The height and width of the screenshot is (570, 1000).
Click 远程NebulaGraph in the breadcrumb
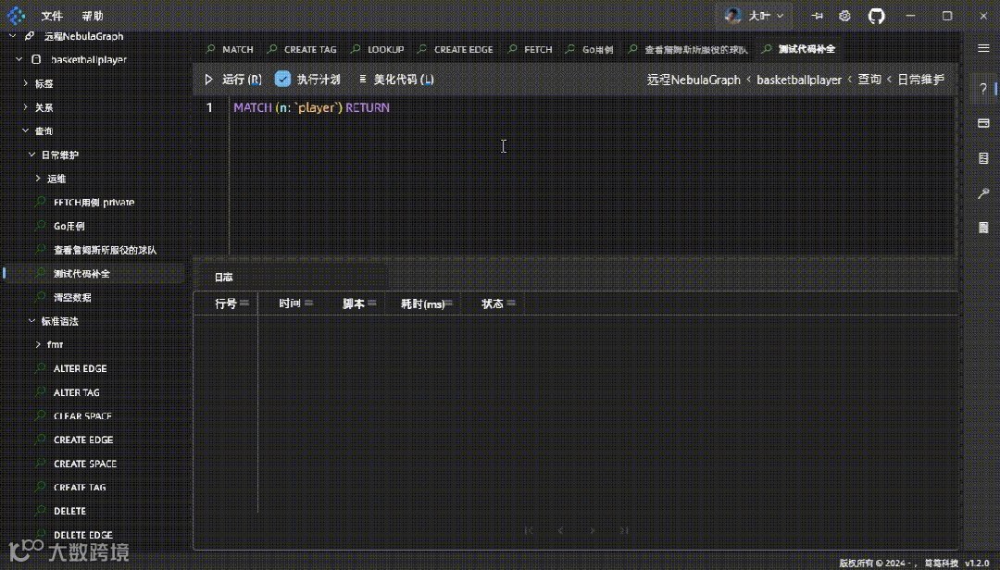(x=694, y=80)
